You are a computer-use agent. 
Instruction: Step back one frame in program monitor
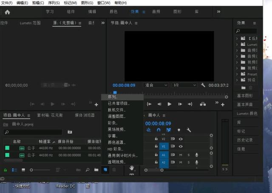[x=159, y=104]
